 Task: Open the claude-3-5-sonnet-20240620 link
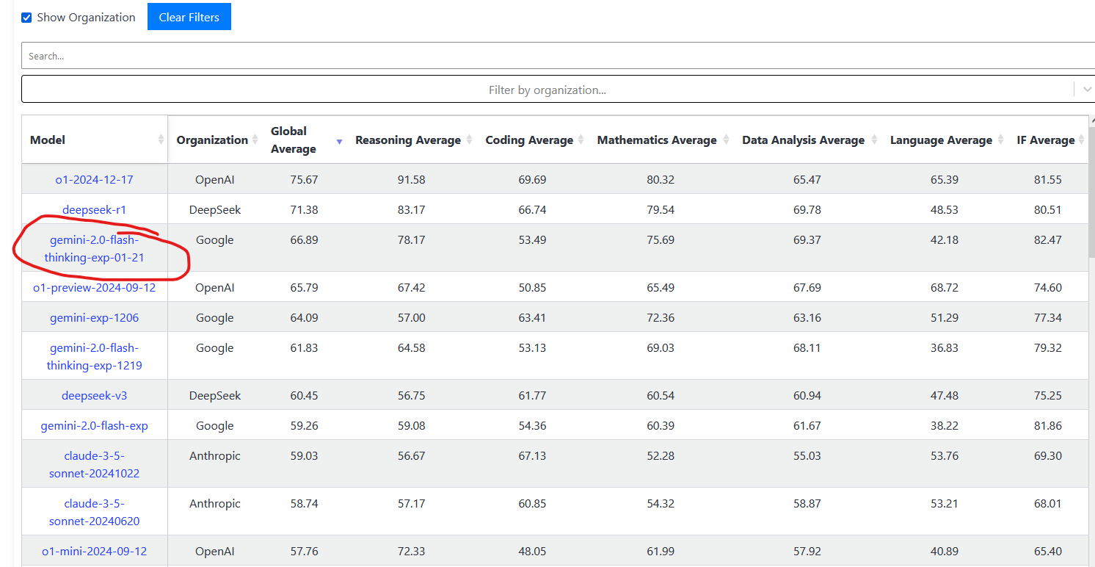pyautogui.click(x=95, y=512)
